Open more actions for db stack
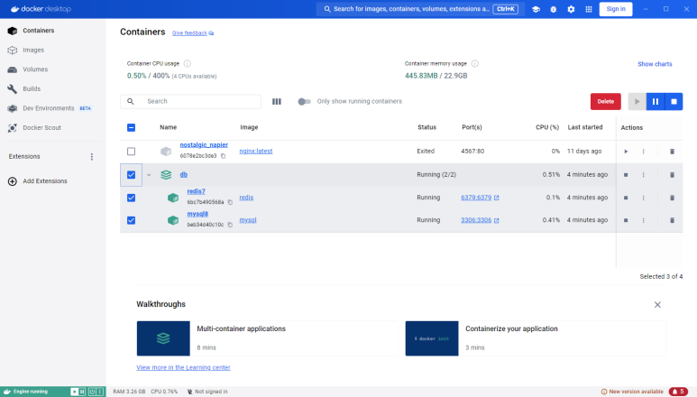Screen dimensions: 697x397 pos(643,175)
